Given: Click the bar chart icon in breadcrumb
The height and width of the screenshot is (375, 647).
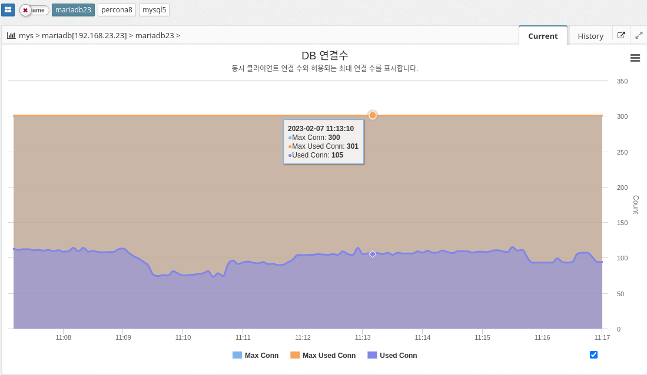Looking at the screenshot, I should click(x=11, y=35).
